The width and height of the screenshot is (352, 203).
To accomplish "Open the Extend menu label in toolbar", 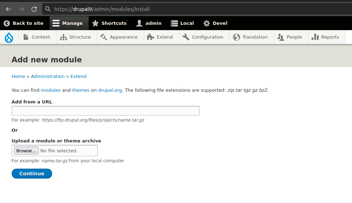I will click(x=165, y=37).
